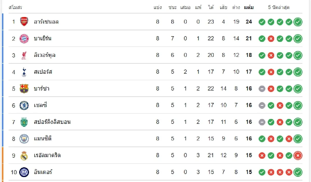Click the Bayern Munich club crest

pyautogui.click(x=24, y=39)
